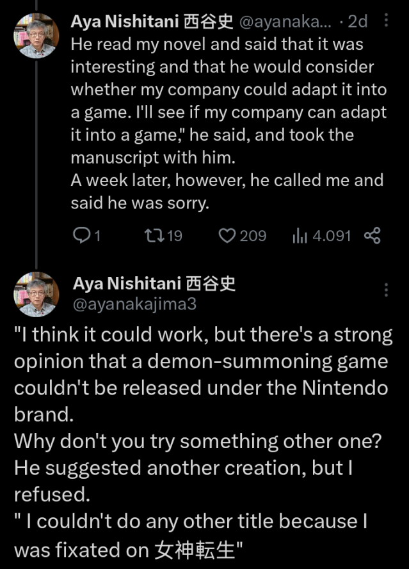
Task: Tap the retweet count of 19
Action: coord(173,236)
